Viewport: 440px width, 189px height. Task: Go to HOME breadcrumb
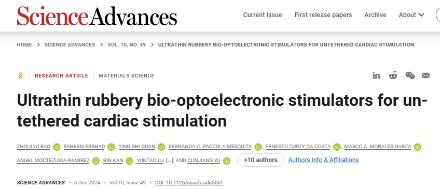pos(24,44)
